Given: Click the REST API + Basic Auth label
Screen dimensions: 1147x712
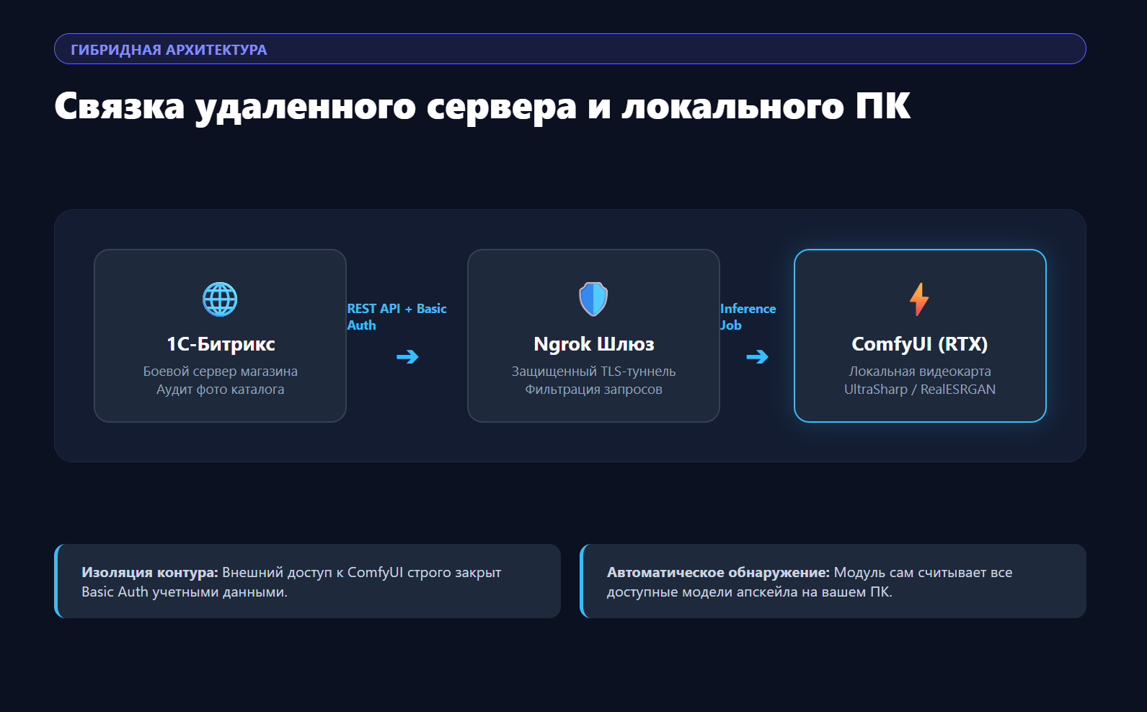Looking at the screenshot, I should pos(397,317).
